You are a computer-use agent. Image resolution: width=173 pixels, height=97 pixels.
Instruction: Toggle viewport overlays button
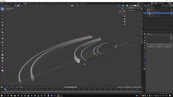pos(127,5)
